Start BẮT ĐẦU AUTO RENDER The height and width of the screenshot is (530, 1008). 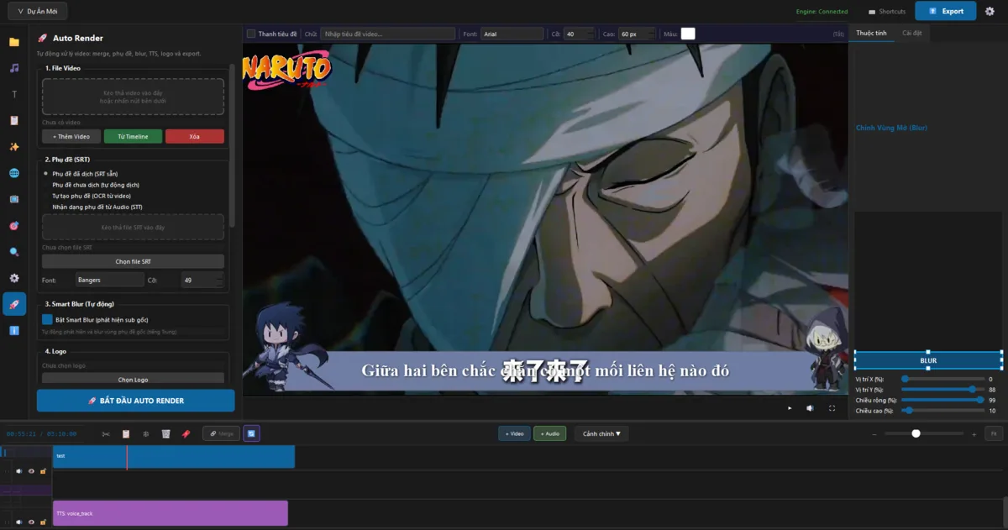point(135,401)
